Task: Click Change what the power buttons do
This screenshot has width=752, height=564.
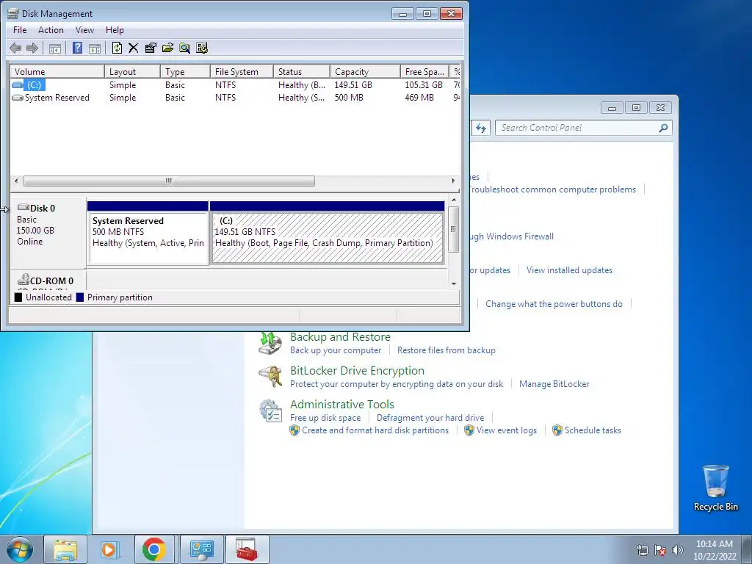Action: (x=554, y=303)
